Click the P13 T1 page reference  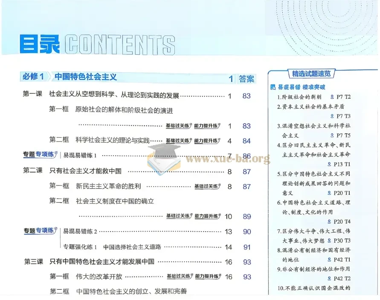pos(342,164)
